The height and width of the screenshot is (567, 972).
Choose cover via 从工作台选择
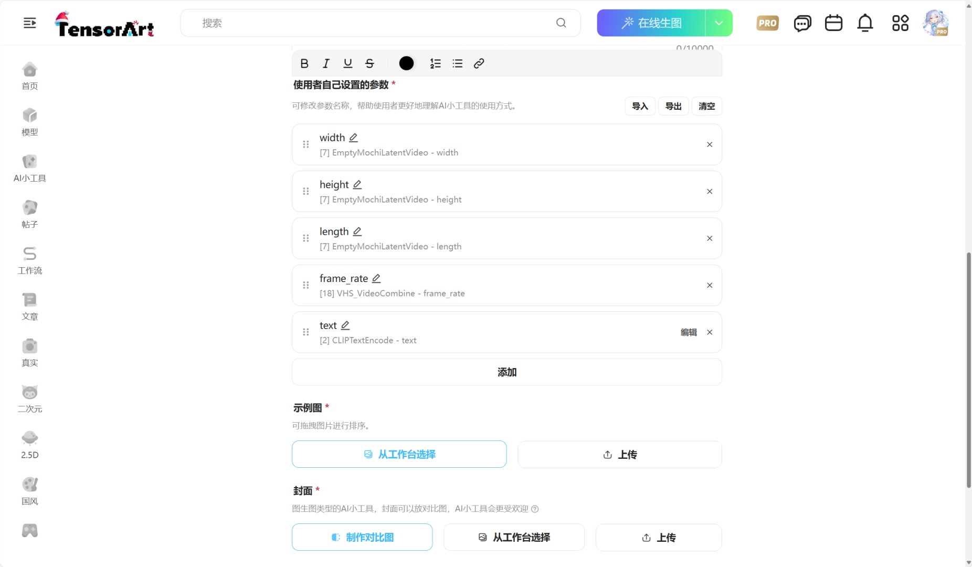click(x=514, y=537)
